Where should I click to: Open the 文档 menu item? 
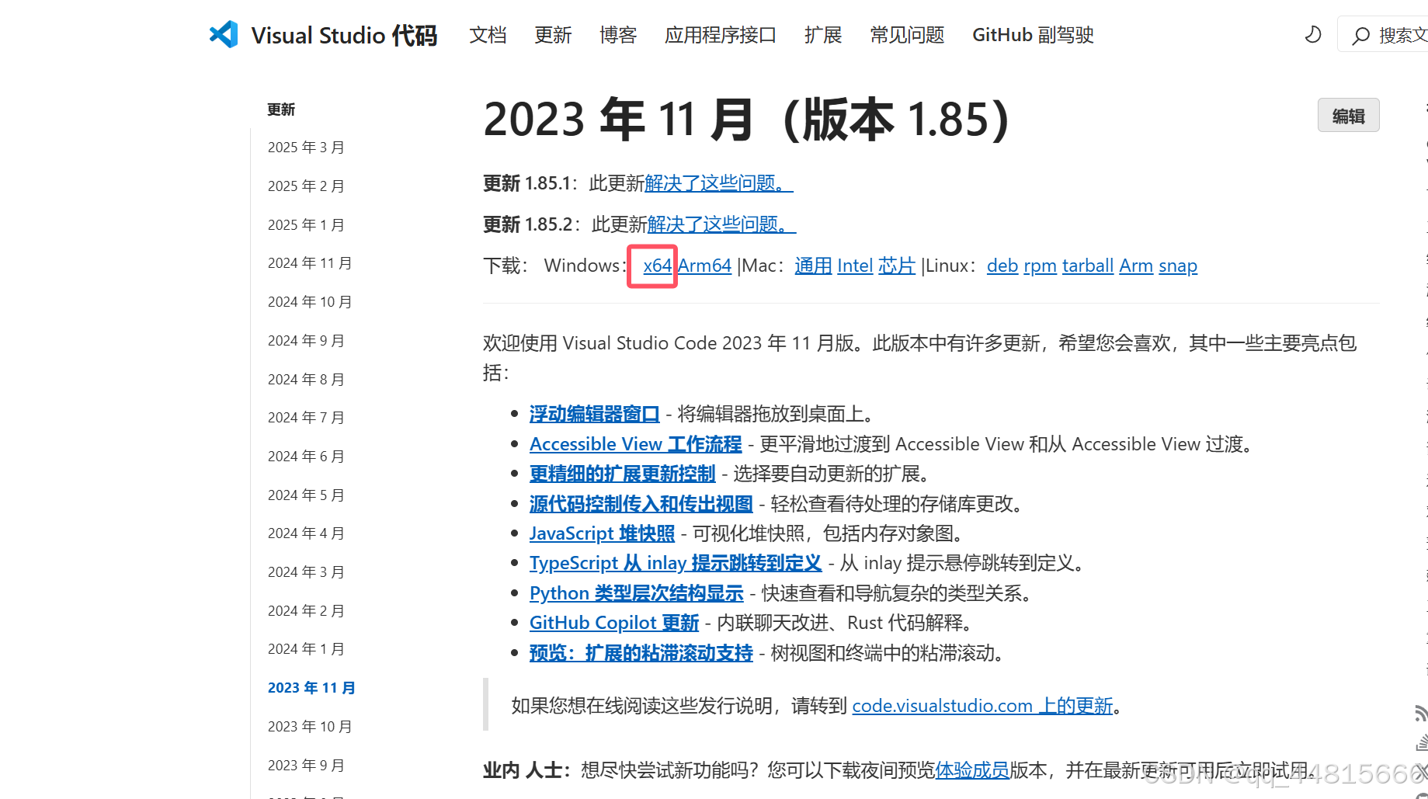(x=488, y=35)
